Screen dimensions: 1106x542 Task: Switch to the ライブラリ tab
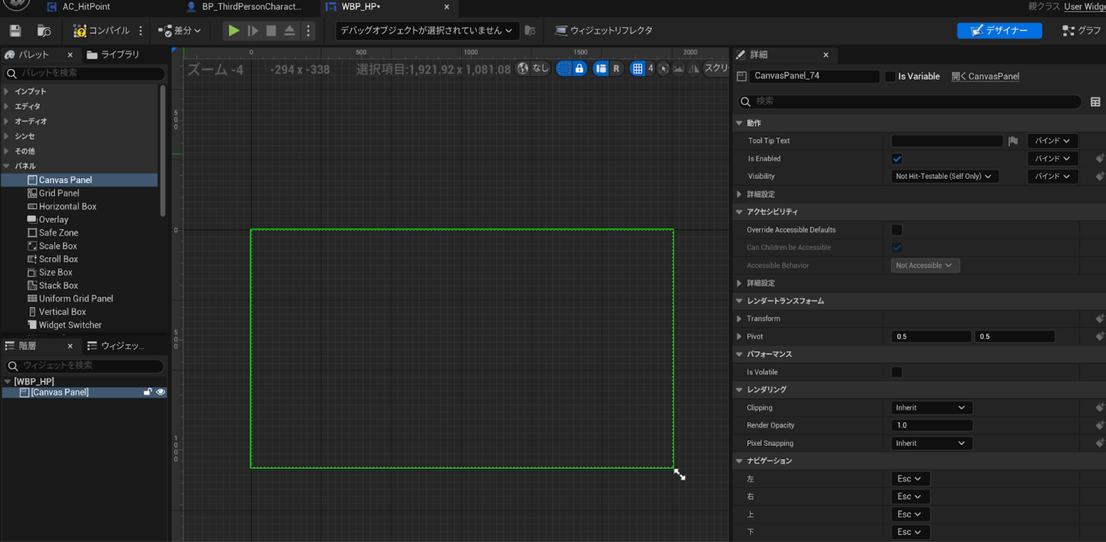click(x=114, y=55)
